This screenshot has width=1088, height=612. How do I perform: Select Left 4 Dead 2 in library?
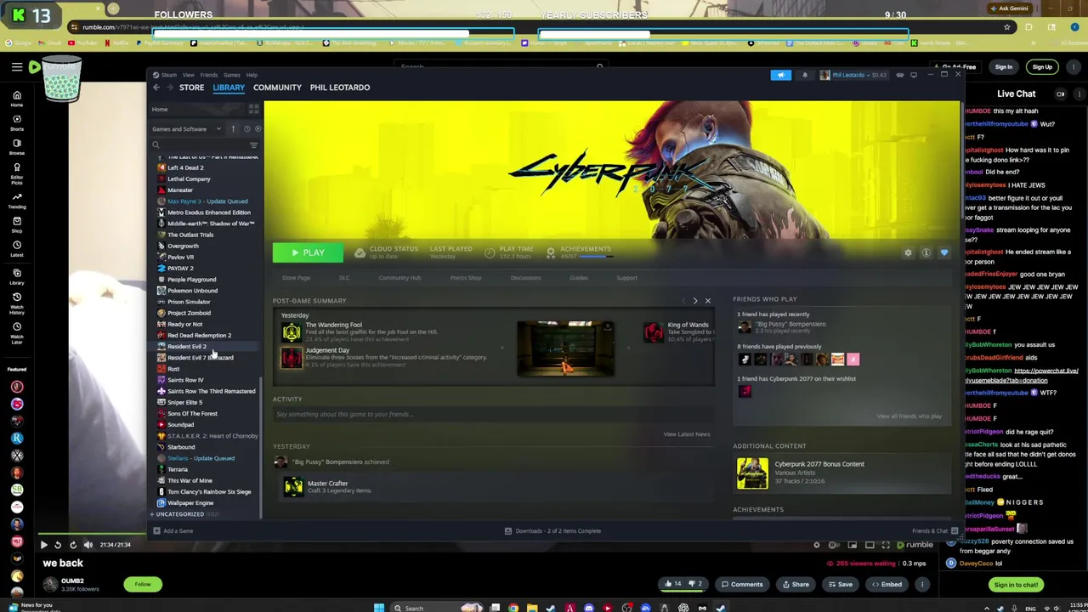(185, 167)
